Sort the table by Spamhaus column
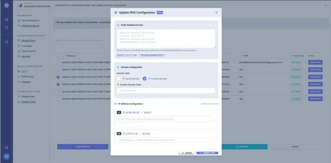This screenshot has width=331, height=163. tap(297, 56)
